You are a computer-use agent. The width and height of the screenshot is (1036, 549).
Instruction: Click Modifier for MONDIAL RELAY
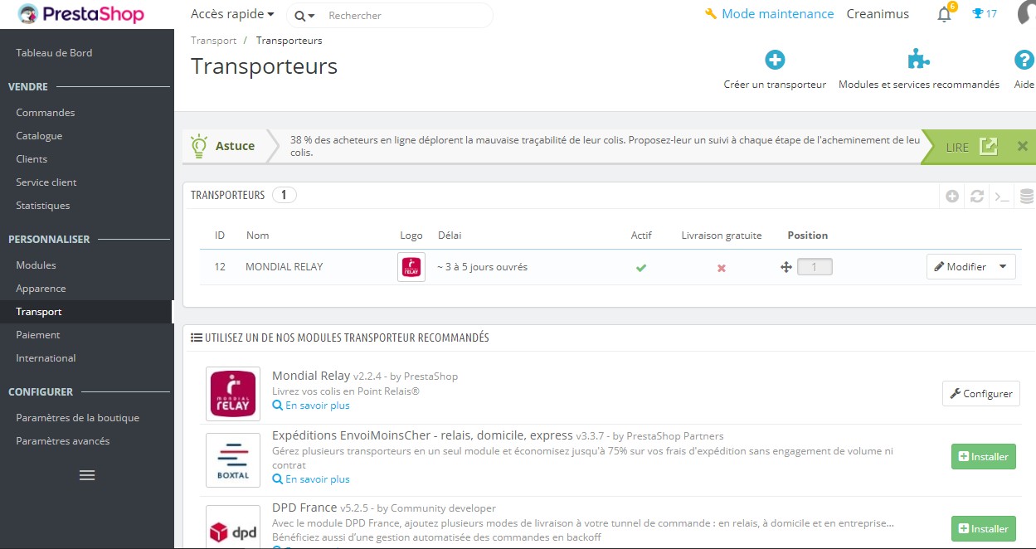[x=960, y=267]
